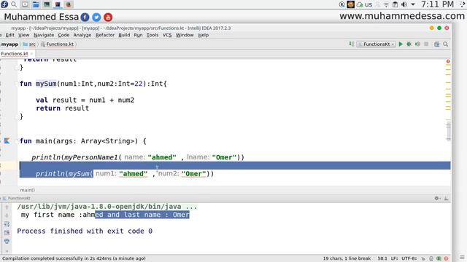Hide the run panel with the hide icon
Viewport: 467px width, 262px height.
446,198
